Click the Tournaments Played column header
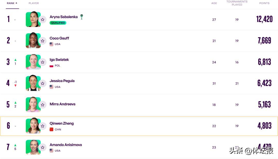 click(237, 3)
